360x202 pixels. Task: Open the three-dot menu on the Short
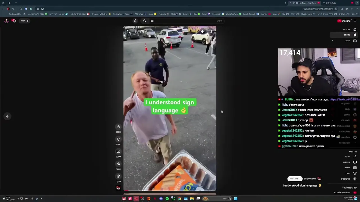135,32
